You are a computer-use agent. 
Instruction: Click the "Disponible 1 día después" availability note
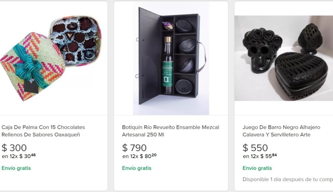287,179
